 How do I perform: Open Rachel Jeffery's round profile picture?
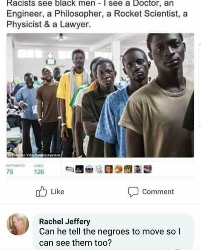[18, 224]
